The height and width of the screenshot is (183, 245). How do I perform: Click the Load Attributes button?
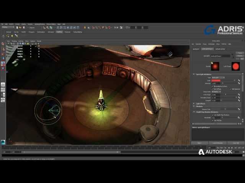[217, 143]
